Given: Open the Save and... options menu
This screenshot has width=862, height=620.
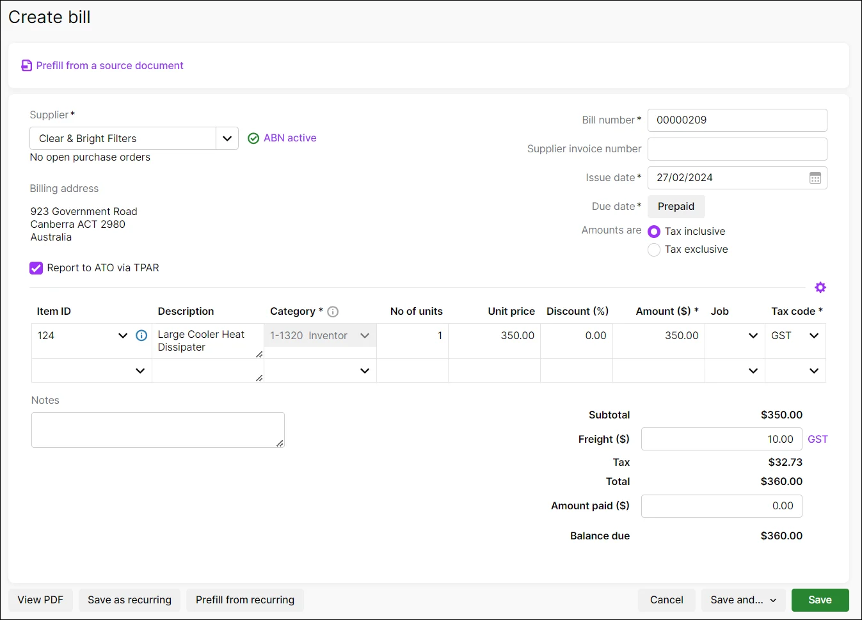Looking at the screenshot, I should click(742, 600).
